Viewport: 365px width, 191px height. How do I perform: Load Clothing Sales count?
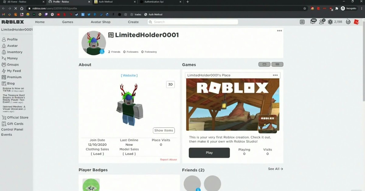[x=97, y=154]
